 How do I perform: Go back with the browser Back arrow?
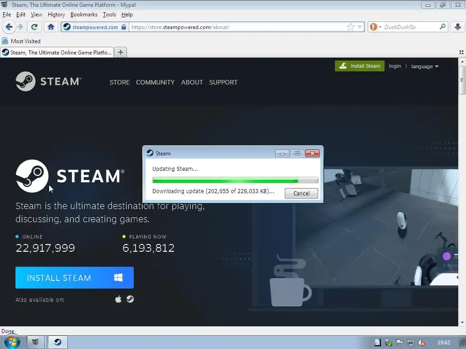point(9,27)
